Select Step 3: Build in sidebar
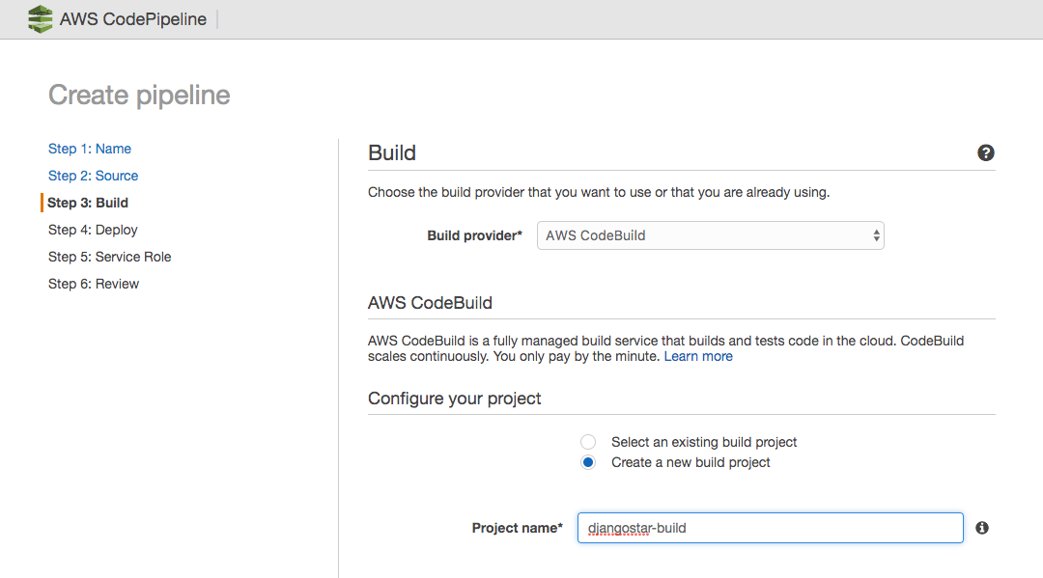This screenshot has height=578, width=1043. 88,203
